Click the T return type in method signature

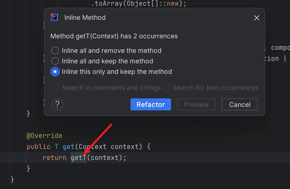[56, 147]
